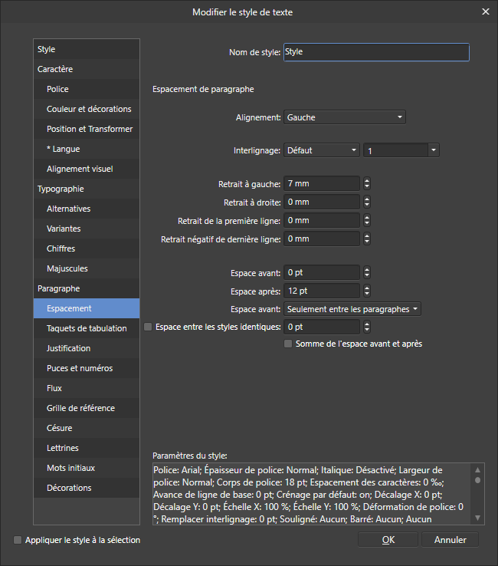Viewport: 498px width, 566px height.
Task: Select the Alternatives page
Action: coord(87,209)
